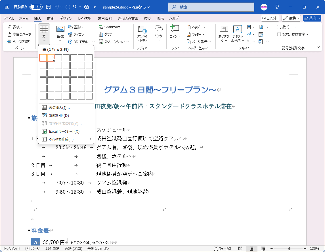Switch to the 参考資料 tab
The height and width of the screenshot is (252, 325).
pos(105,18)
